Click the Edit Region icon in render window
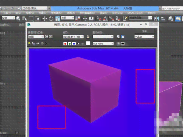Viewport: 183px width, 137px height. [47, 37]
